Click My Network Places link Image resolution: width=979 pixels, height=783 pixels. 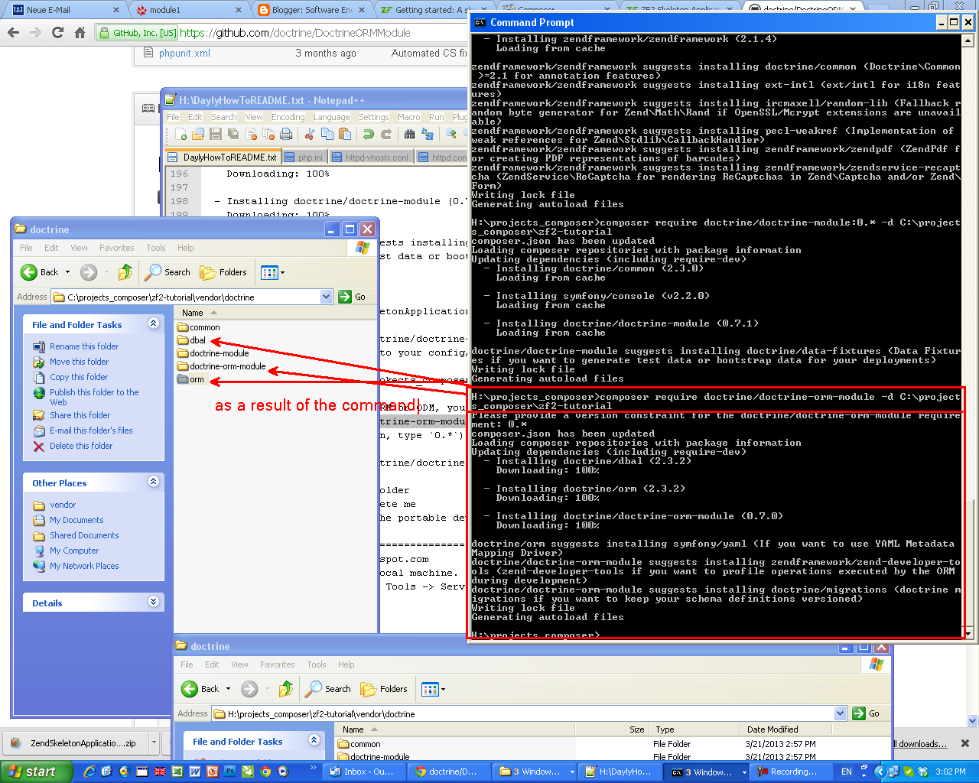click(84, 566)
